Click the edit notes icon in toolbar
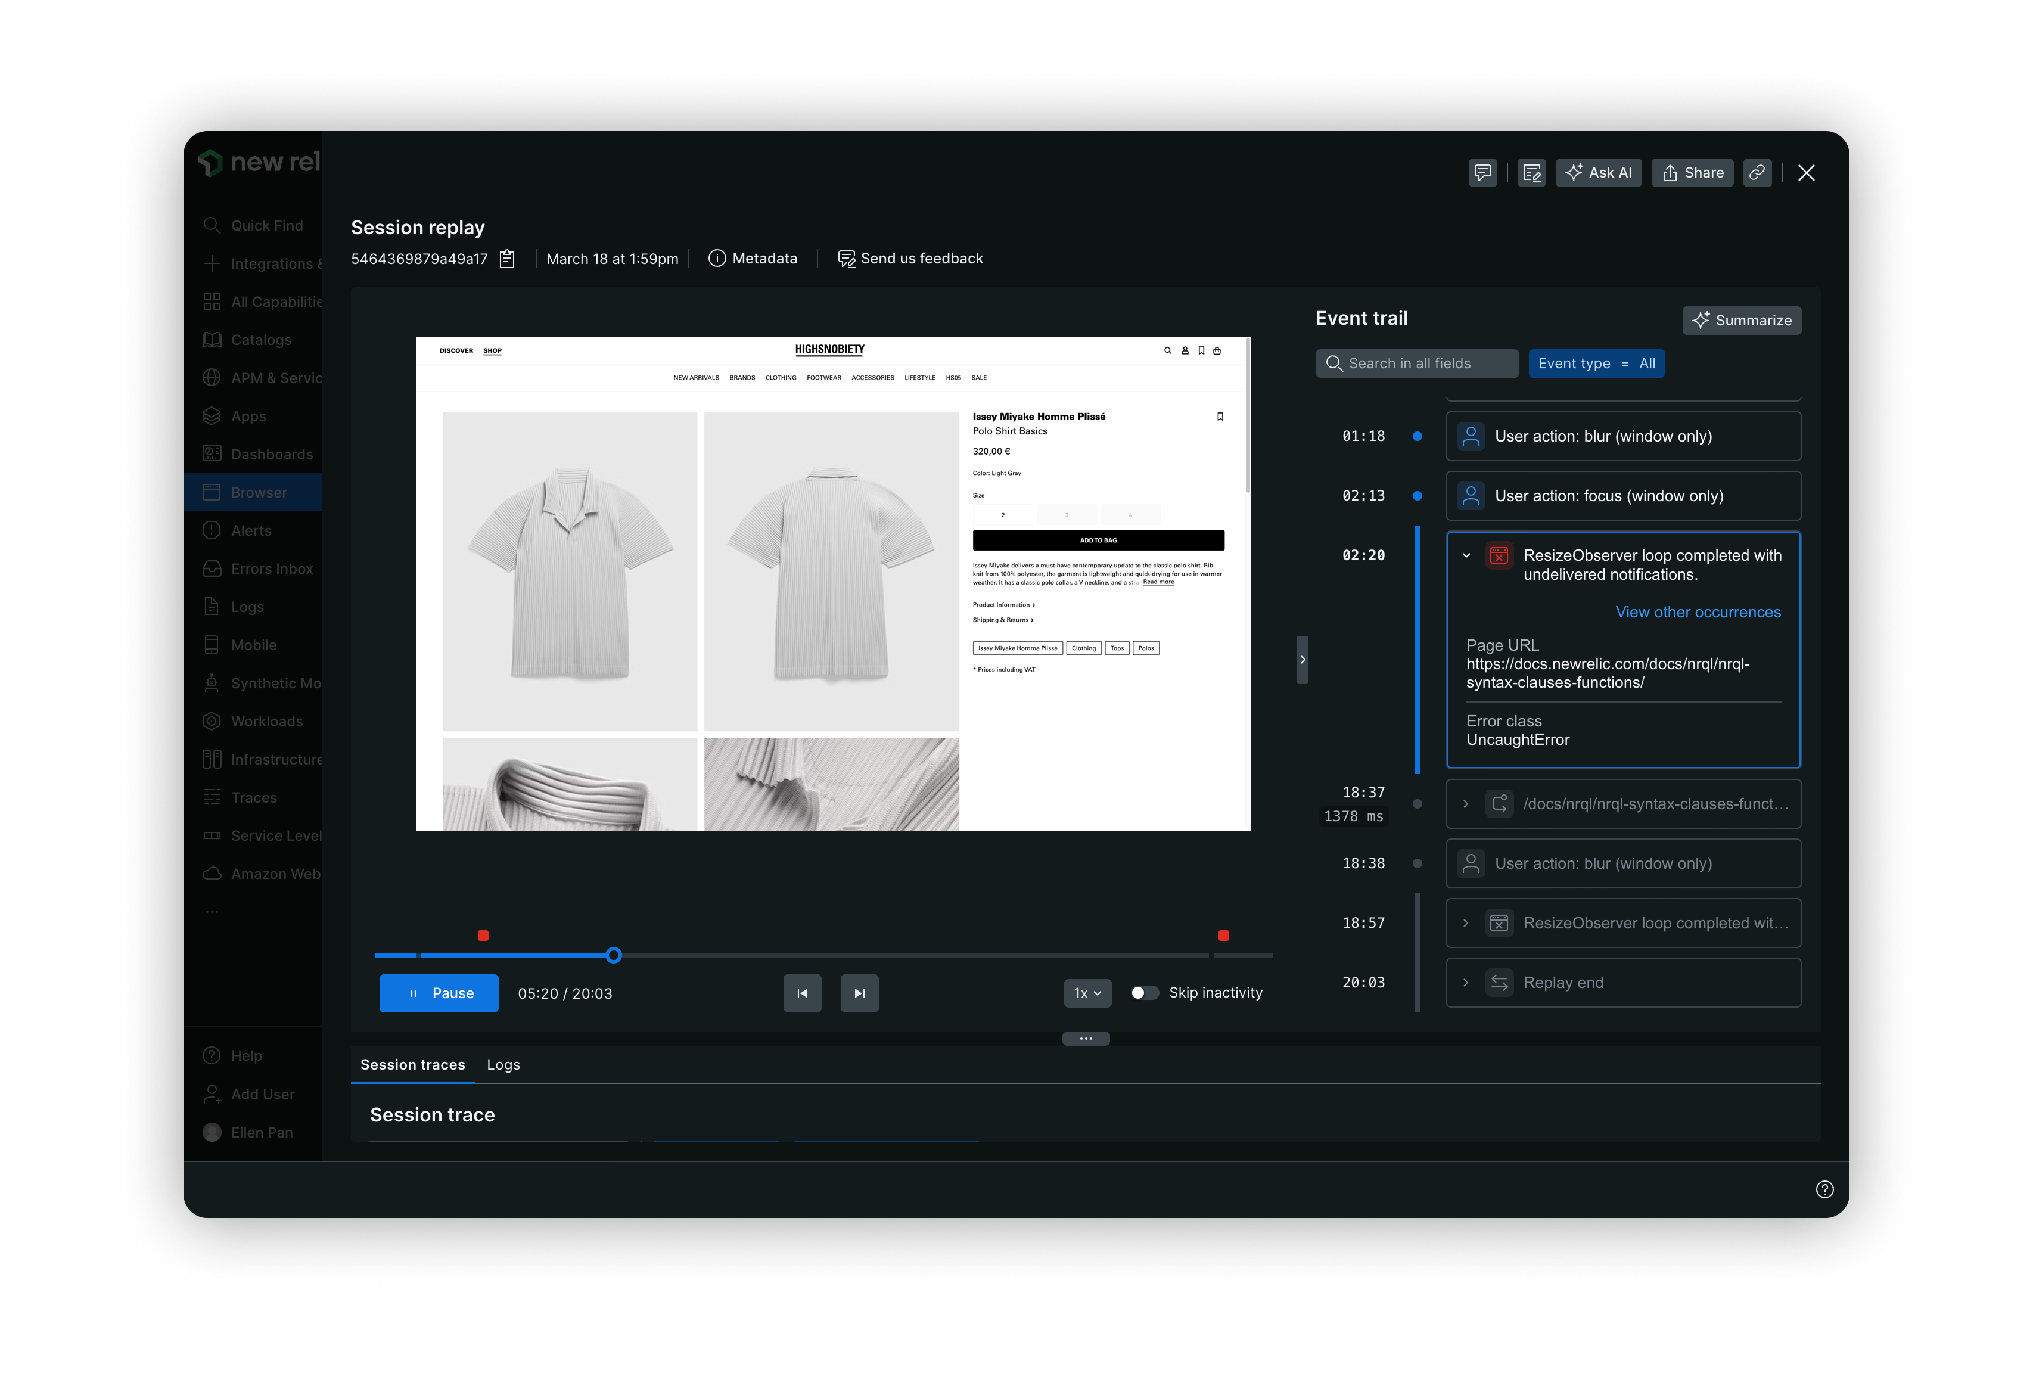The image size is (2033, 1398). coord(1531,173)
